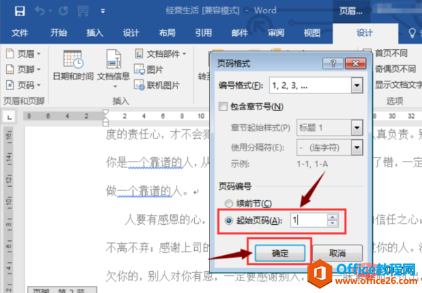Click the Undo arrow icon

[40, 11]
